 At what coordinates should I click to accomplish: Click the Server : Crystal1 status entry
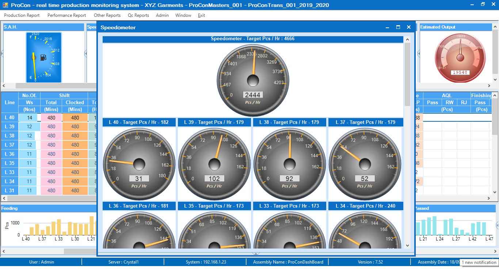coord(123,262)
